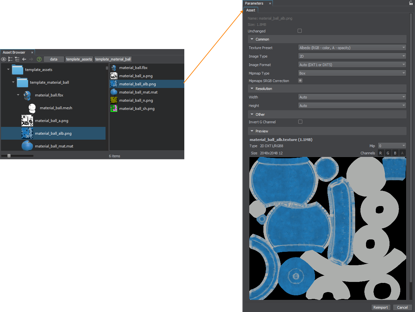This screenshot has height=312, width=415.
Task: Enable the Invert G Channel checkbox
Action: click(x=300, y=122)
